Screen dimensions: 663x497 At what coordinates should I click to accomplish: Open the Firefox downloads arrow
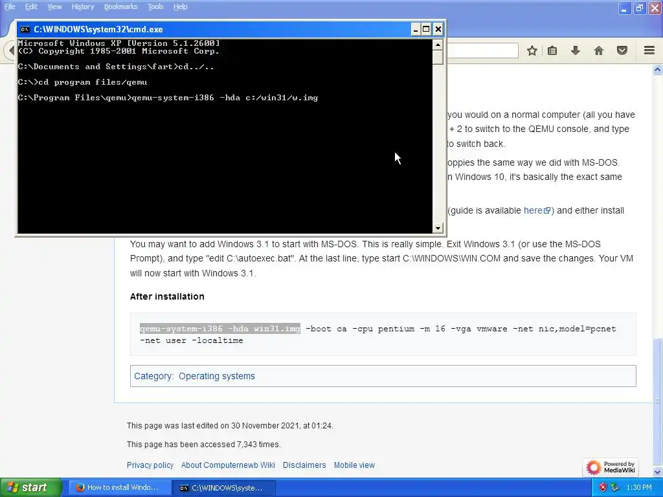tap(576, 50)
